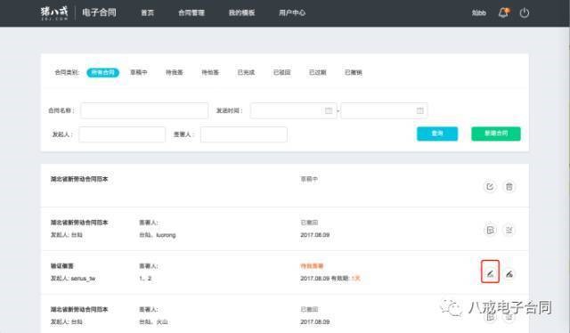The height and width of the screenshot is (333, 570).
Task: Click the 电子合同 title in the header
Action: coord(99,12)
